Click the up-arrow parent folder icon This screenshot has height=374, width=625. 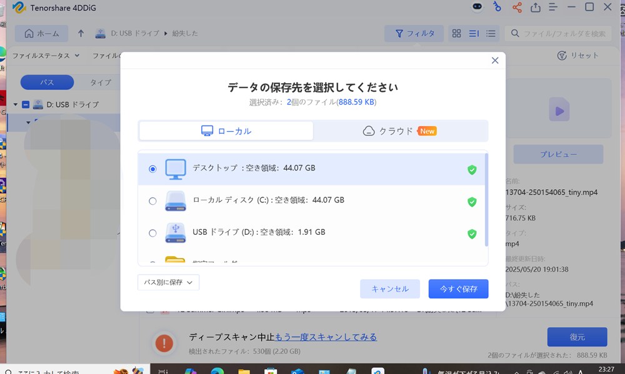(81, 33)
